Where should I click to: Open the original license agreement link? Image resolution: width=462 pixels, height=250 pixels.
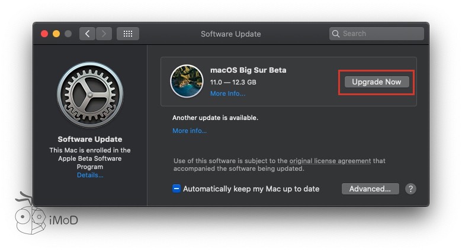pos(330,161)
